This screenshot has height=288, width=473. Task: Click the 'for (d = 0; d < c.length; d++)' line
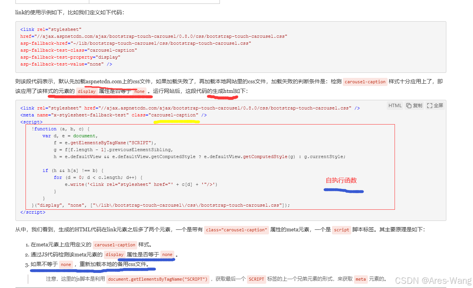click(98, 177)
